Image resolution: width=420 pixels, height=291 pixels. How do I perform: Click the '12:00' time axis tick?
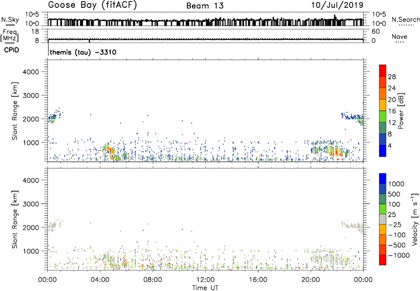205,280
